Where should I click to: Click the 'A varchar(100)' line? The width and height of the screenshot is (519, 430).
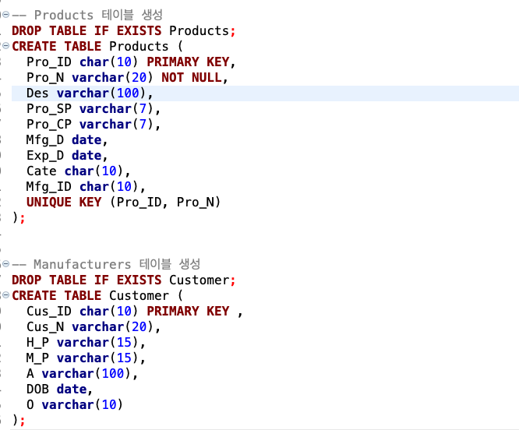tap(82, 373)
